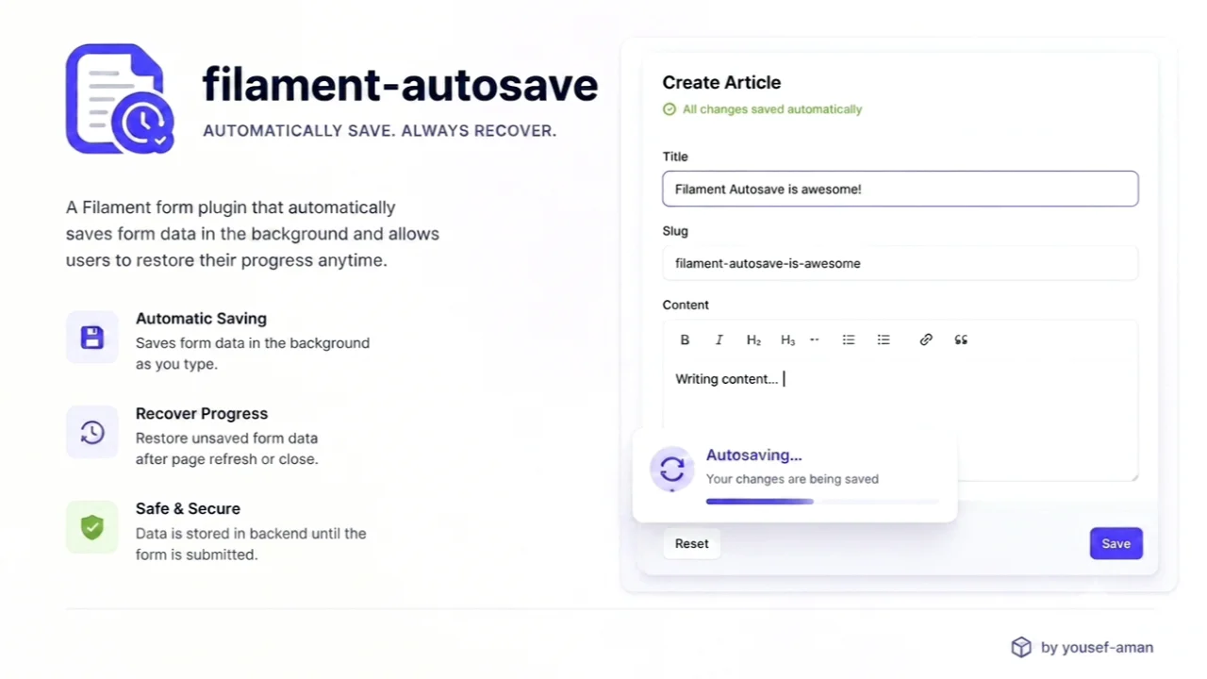Screen dimensions: 1207x679
Task: Click the list icon beside the link icon
Action: pyautogui.click(x=884, y=339)
